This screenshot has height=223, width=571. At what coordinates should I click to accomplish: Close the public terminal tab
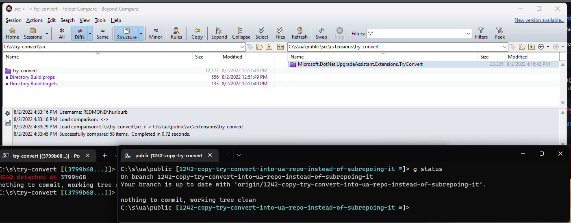[210, 155]
